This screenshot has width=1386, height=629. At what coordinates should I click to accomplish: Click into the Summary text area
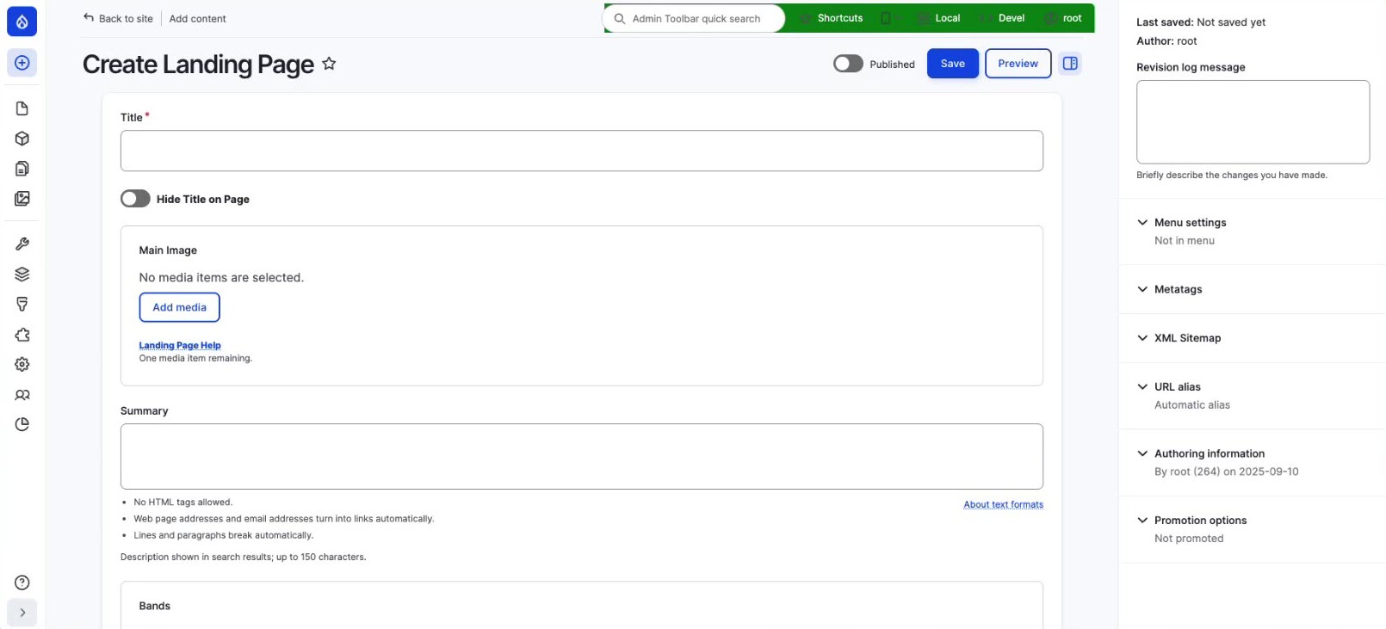coord(582,456)
